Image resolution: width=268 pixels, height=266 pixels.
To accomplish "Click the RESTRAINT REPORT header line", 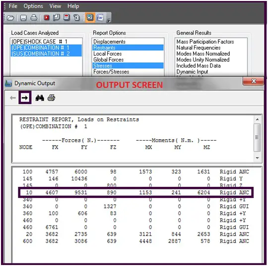I will pos(79,119).
